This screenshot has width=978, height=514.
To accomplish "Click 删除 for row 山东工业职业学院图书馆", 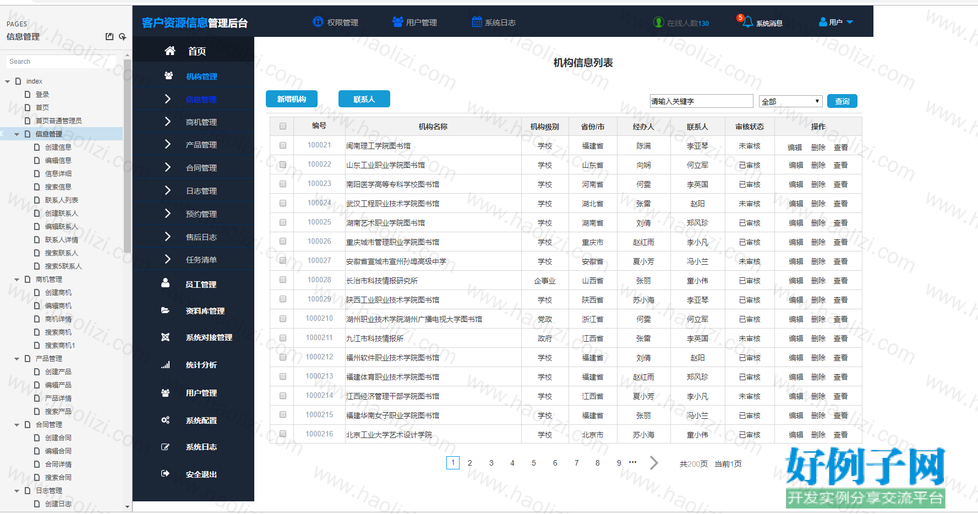I will pyautogui.click(x=818, y=165).
